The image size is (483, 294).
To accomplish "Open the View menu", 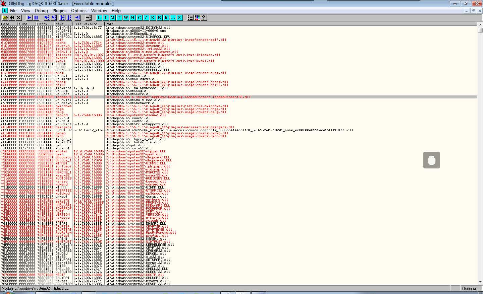I will tap(25, 10).
